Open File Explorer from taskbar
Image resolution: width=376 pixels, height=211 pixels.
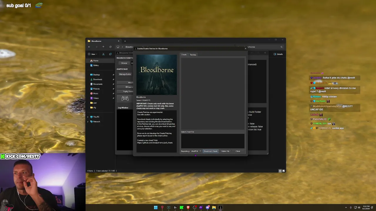pyautogui.click(x=214, y=208)
